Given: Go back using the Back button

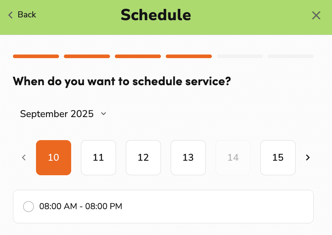Looking at the screenshot, I should 22,15.
